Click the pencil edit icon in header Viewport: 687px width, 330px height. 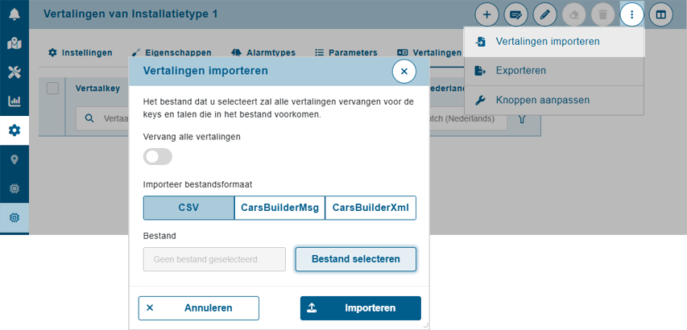[544, 14]
